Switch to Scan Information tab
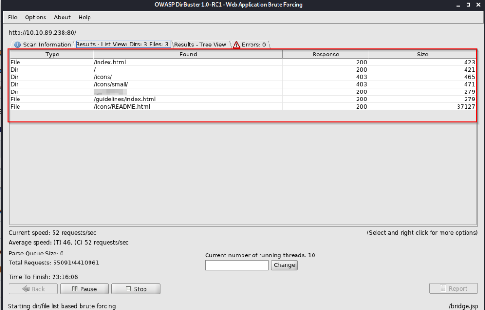The height and width of the screenshot is (310, 485). point(46,45)
